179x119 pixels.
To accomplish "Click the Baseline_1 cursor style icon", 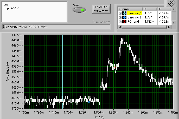I will (124, 14).
